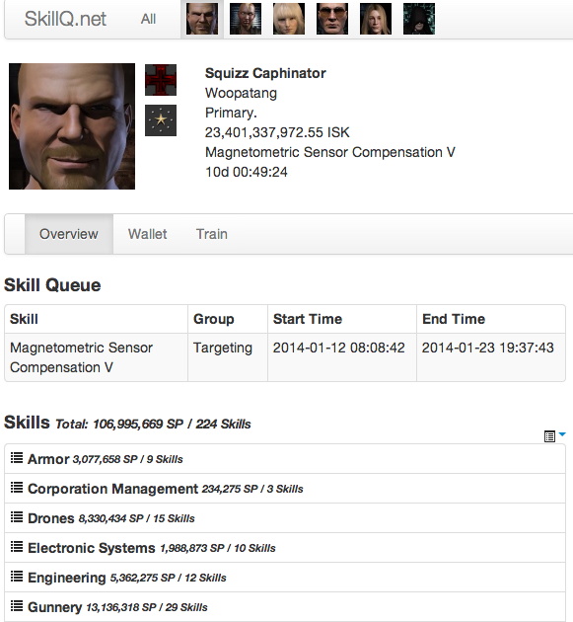This screenshot has width=573, height=622.
Task: Select the first bald character portrait in header
Action: click(x=202, y=19)
